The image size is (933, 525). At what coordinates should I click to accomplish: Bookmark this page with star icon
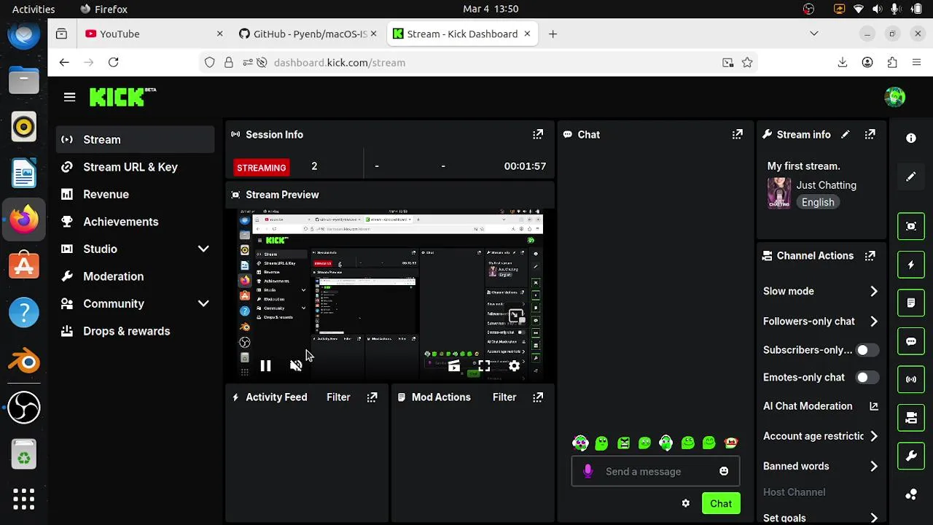pos(747,63)
